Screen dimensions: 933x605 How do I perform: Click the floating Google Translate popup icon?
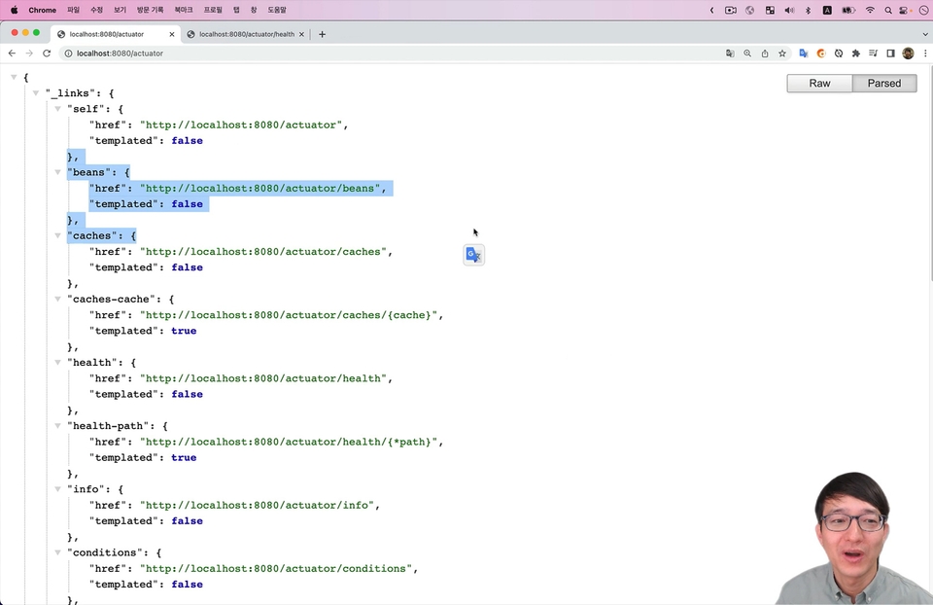pos(473,255)
